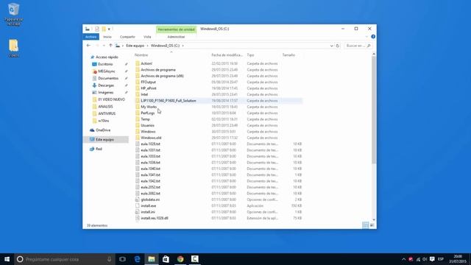Select the folder icon on the desktop
Viewport: 471px width, 265px height.
13,48
